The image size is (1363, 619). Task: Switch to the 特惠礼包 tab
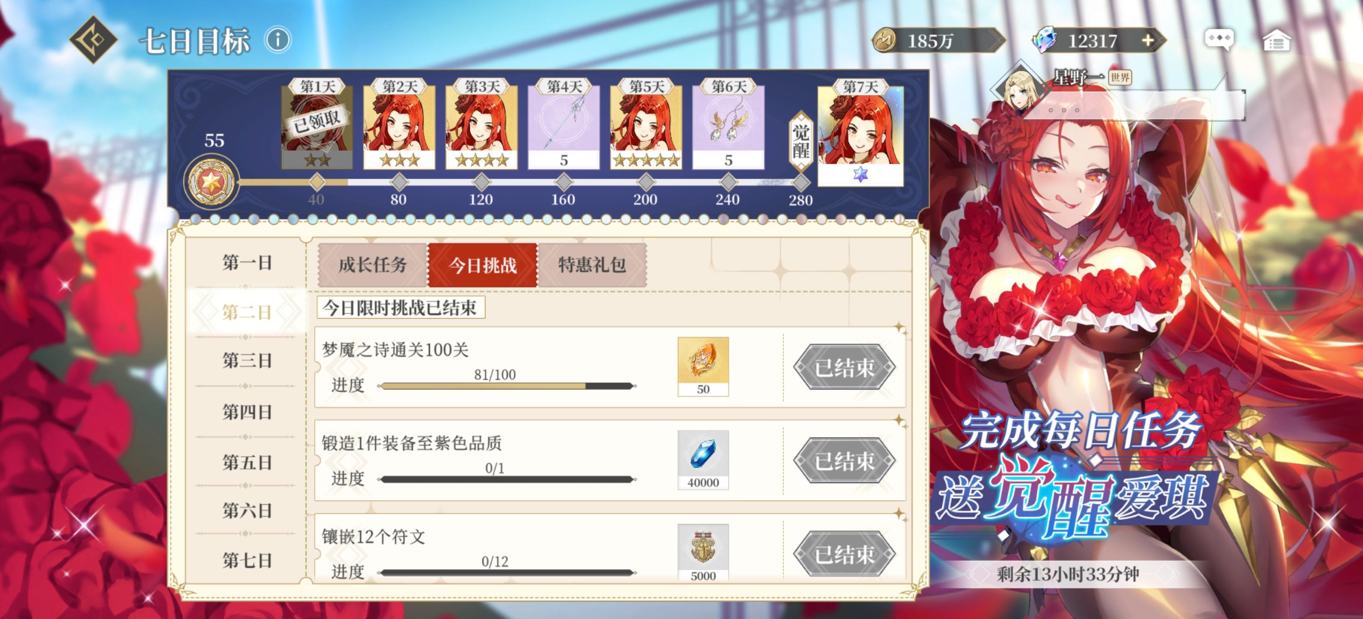(x=592, y=265)
